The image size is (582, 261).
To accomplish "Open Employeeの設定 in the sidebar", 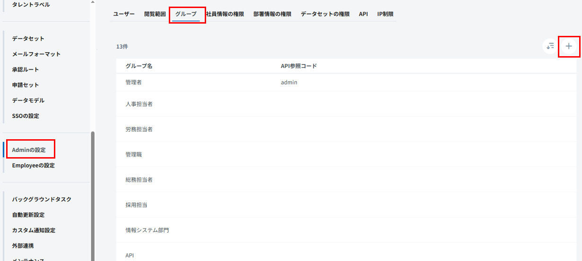I will click(34, 166).
